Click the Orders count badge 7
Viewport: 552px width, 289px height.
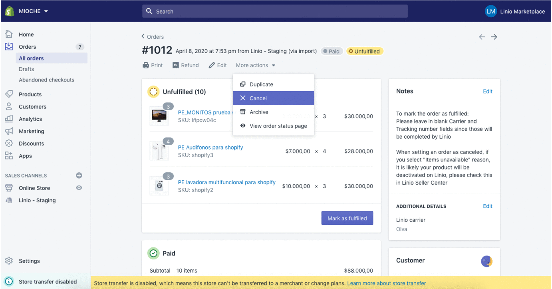pyautogui.click(x=80, y=47)
